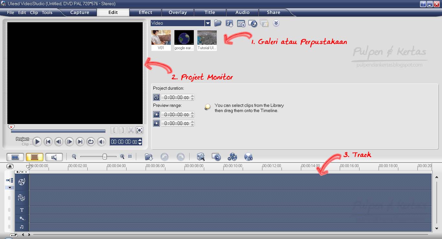This screenshot has width=442, height=239.
Task: Switch to Storyboard View
Action: (15, 157)
